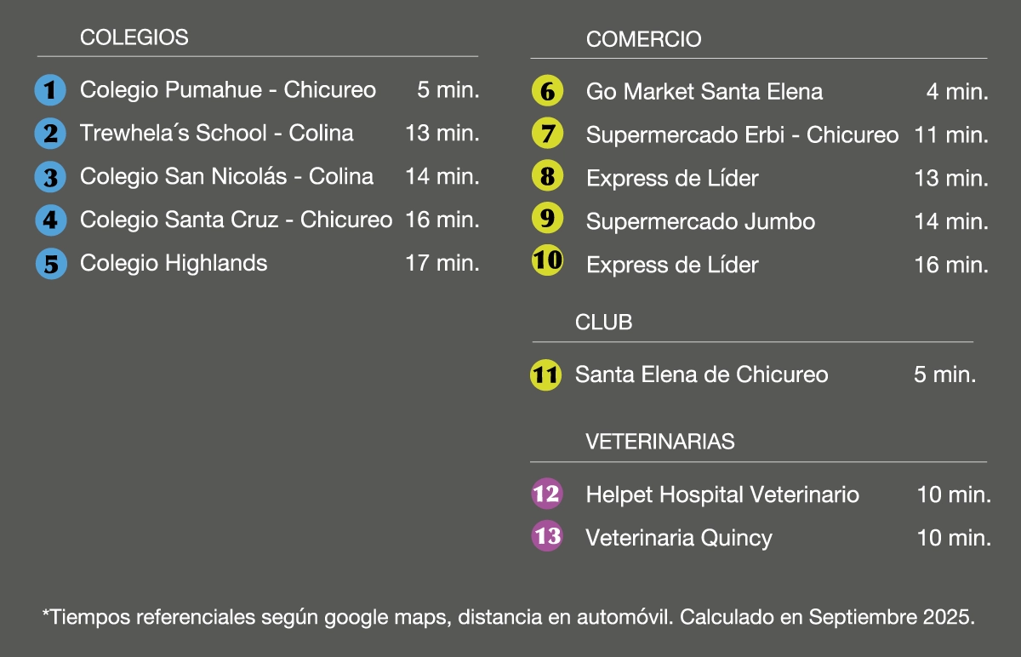Screen dimensions: 1021x657
Task: Click the google maps reference footnote
Action: pos(509,617)
